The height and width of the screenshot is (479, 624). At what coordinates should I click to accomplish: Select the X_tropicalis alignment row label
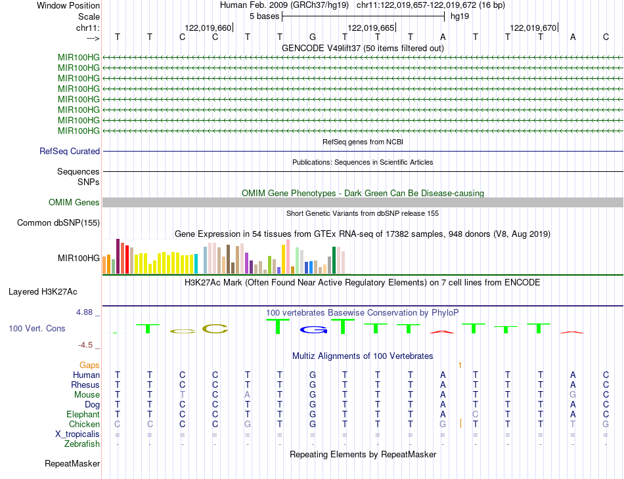pos(78,434)
